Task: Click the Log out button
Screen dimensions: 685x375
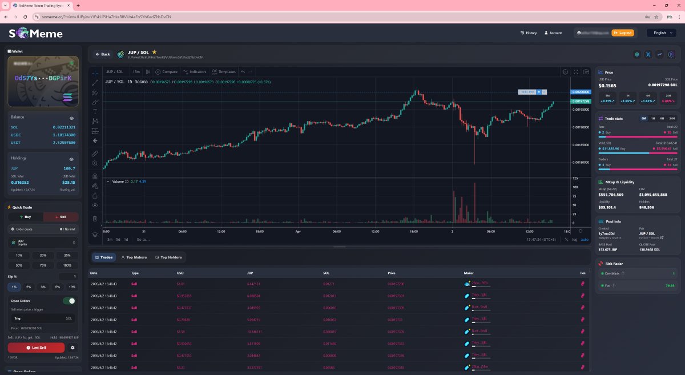Action: [x=623, y=33]
